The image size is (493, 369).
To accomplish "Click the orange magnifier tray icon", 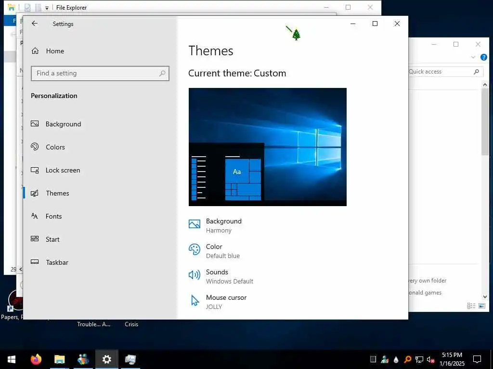I will coord(407,359).
